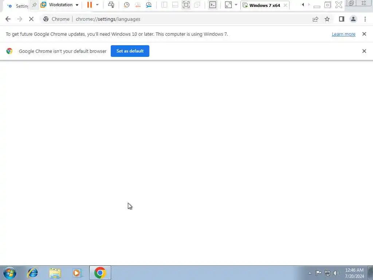Dismiss the Windows 10 update notice
Screen dimensions: 373x280
[x=364, y=34]
